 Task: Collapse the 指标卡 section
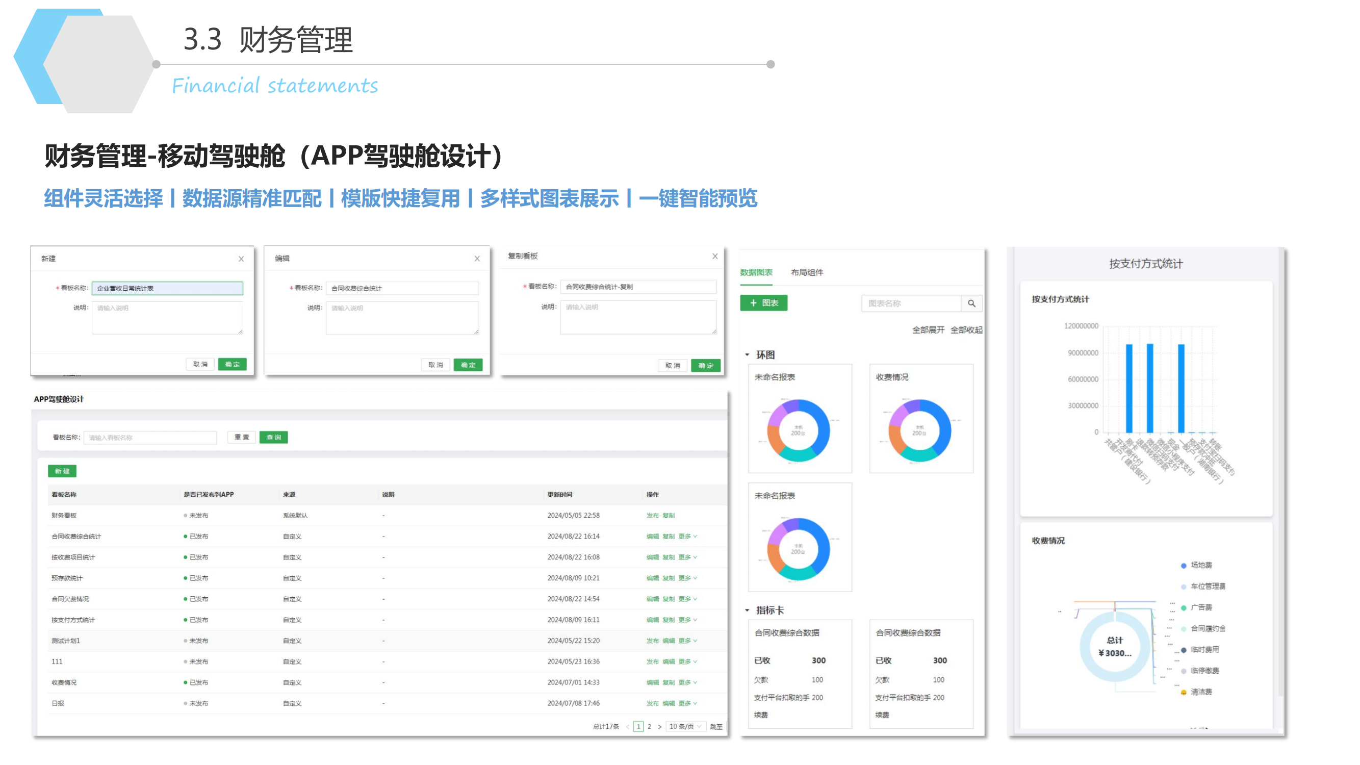click(747, 610)
